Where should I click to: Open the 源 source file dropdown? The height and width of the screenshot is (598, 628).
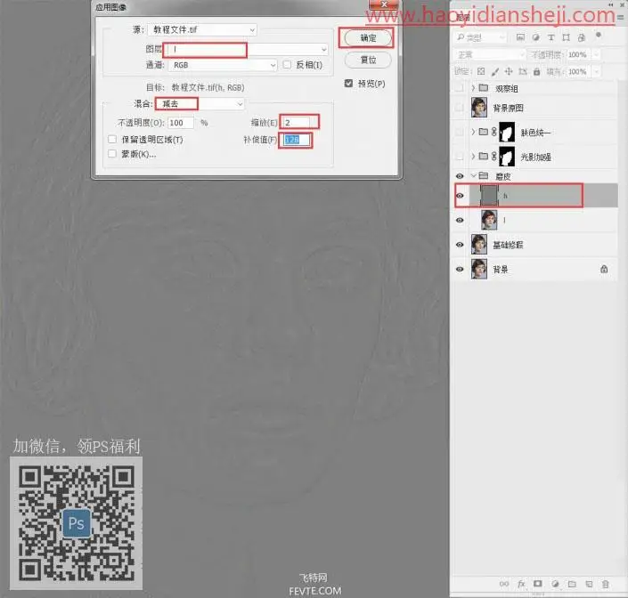[x=202, y=29]
